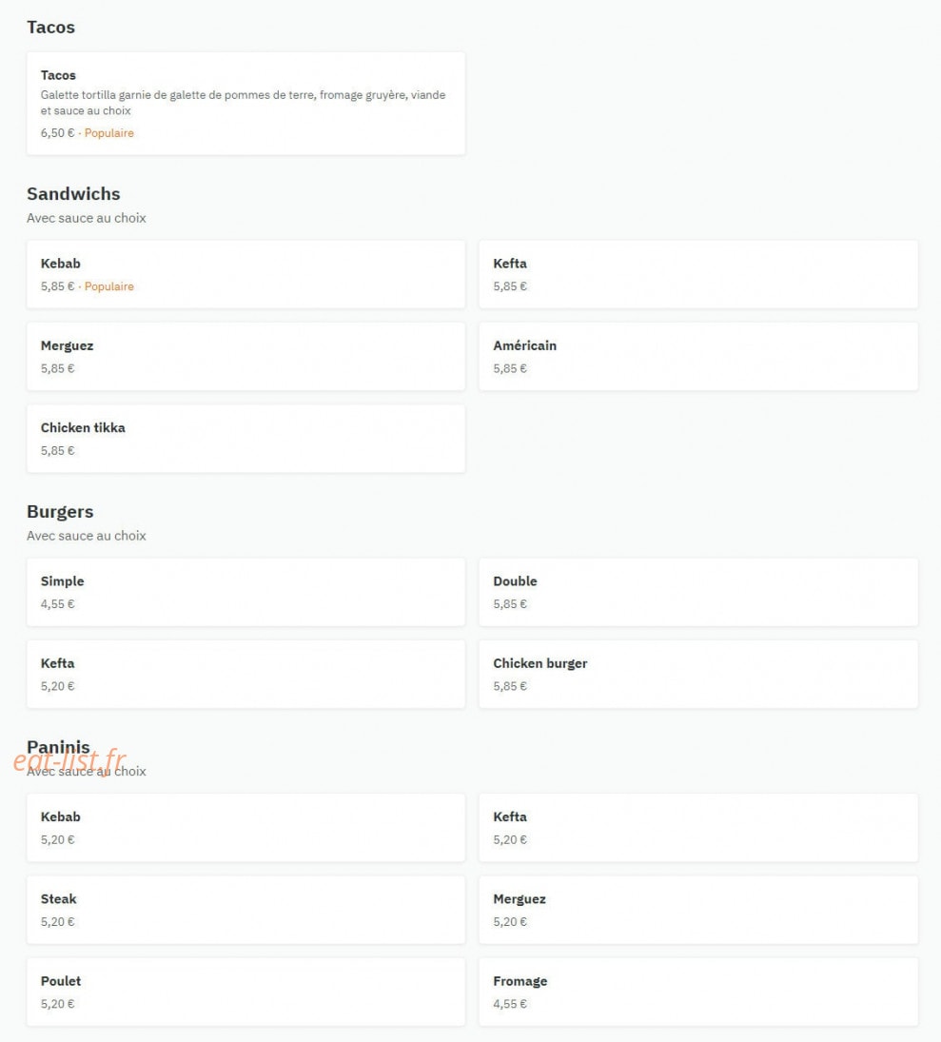Select the Merguez sandwich card

245,357
